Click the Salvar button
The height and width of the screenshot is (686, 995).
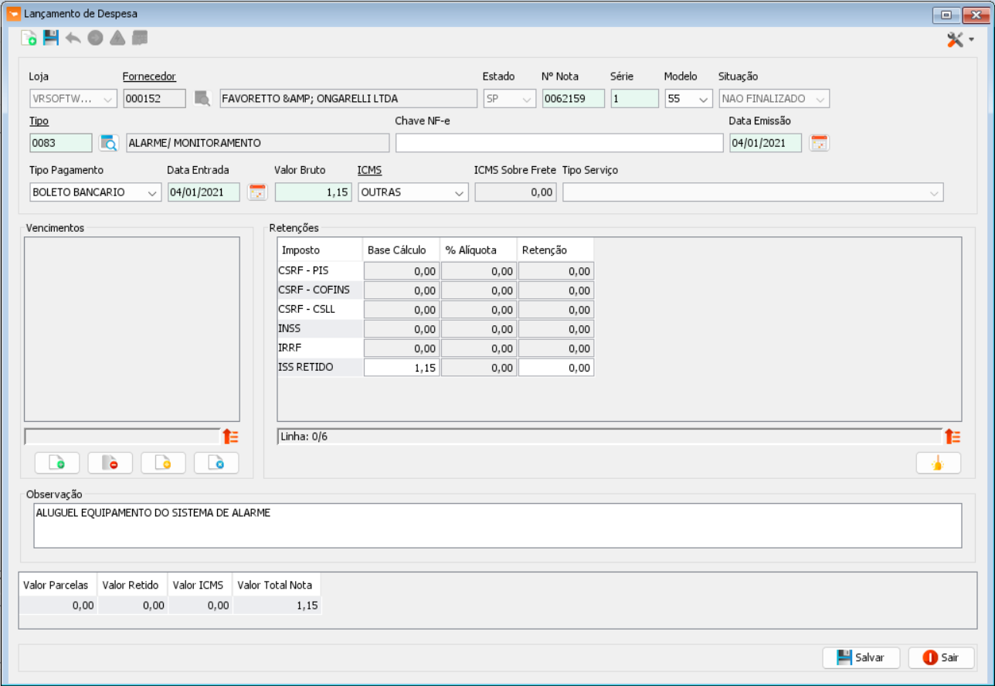click(861, 657)
